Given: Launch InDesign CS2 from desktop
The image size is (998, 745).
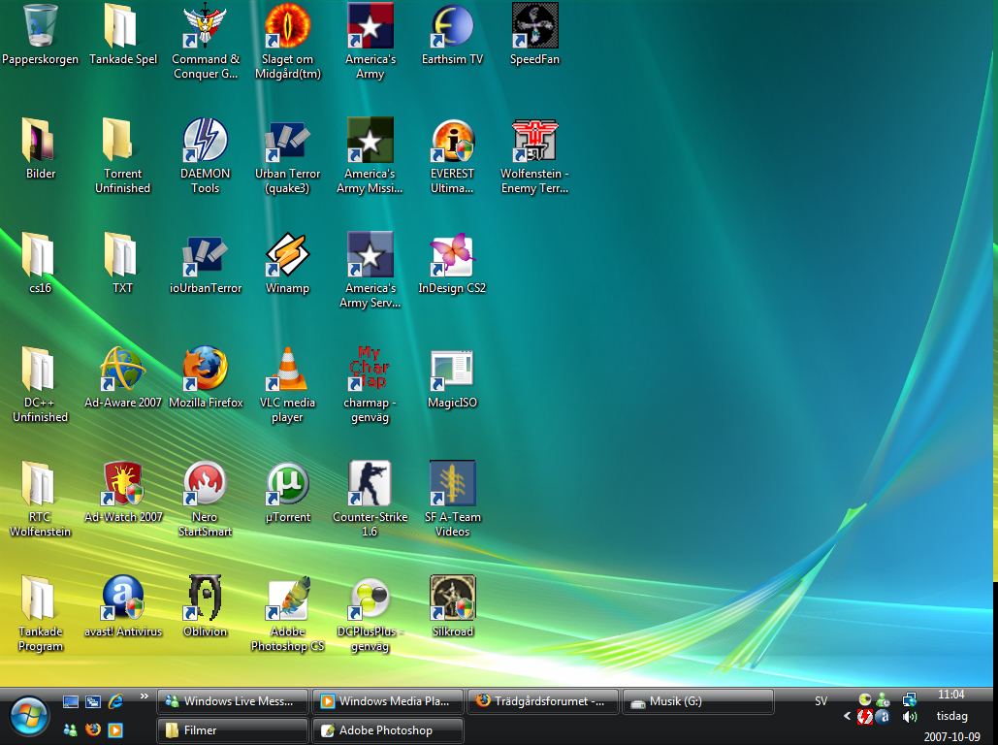Looking at the screenshot, I should click(x=452, y=255).
